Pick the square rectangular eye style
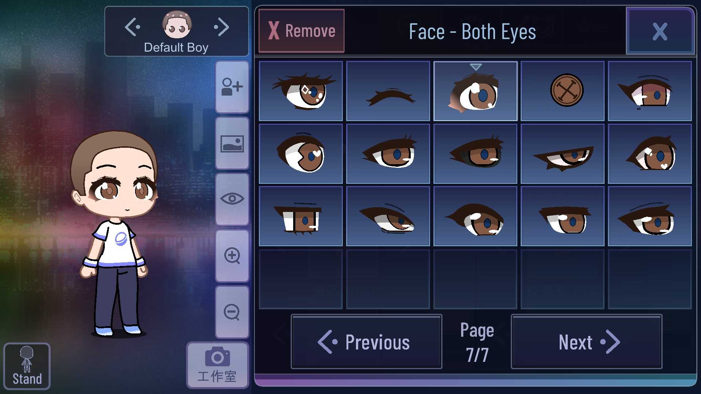Image resolution: width=701 pixels, height=394 pixels. click(301, 216)
